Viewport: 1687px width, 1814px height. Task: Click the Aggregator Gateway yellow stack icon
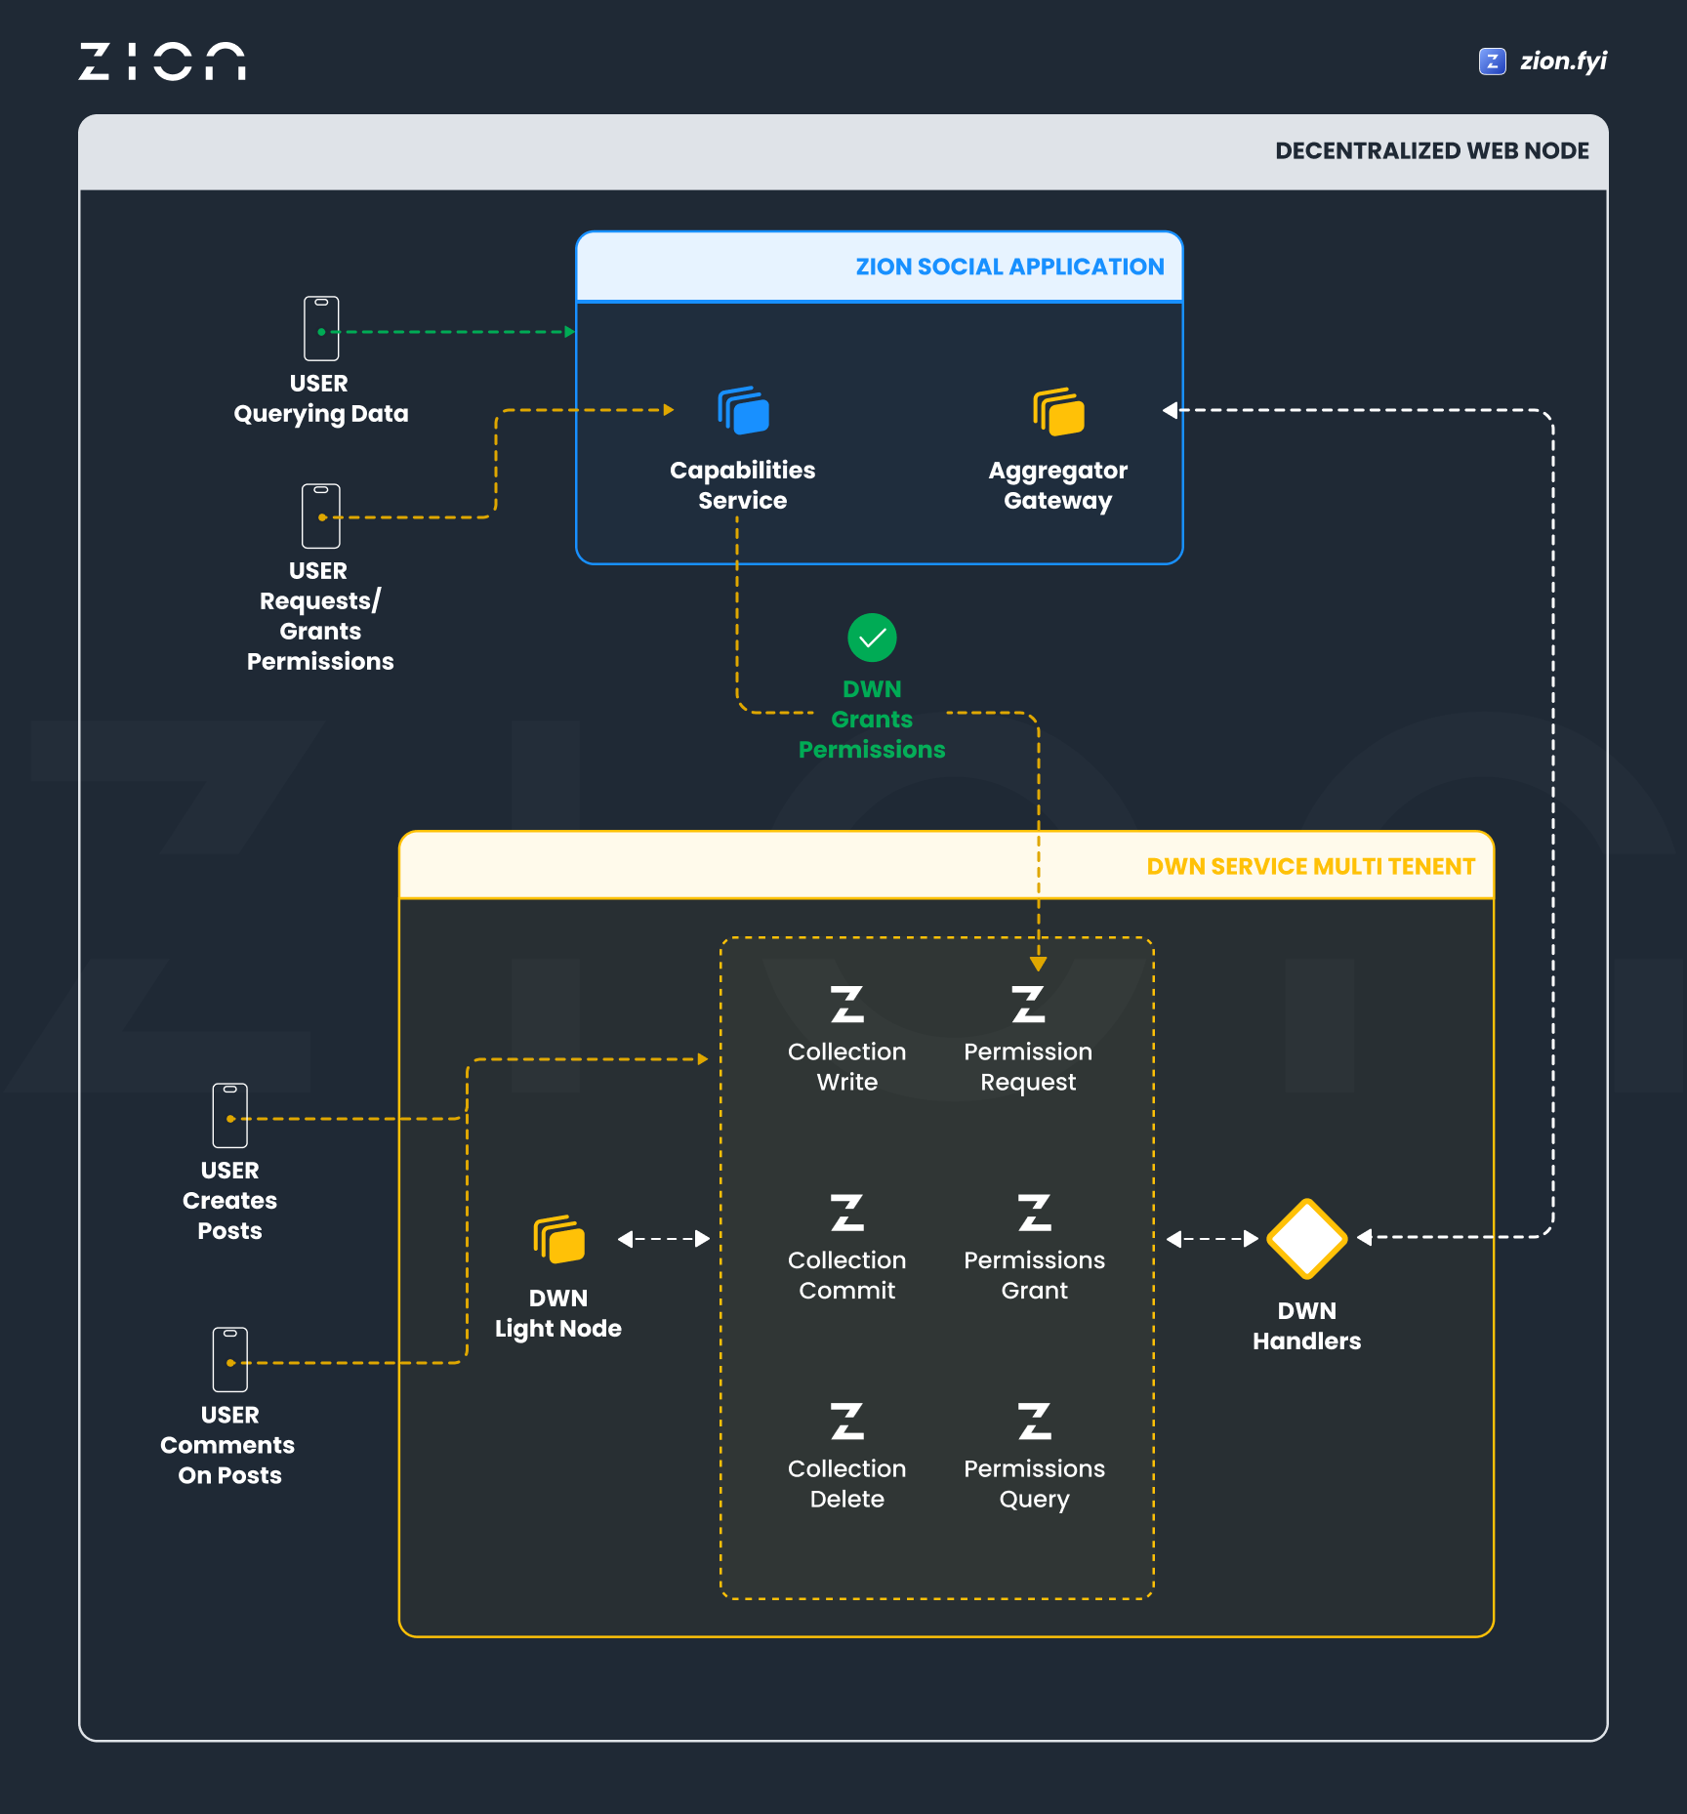(x=1058, y=411)
